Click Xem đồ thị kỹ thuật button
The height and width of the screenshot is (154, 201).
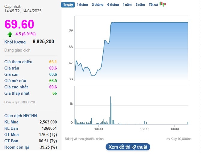pyautogui.click(x=127, y=147)
